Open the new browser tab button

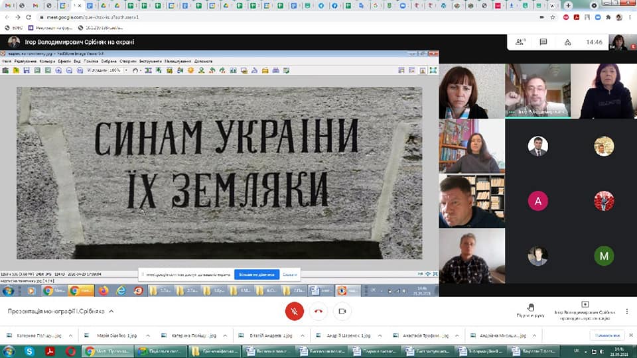[x=568, y=5]
